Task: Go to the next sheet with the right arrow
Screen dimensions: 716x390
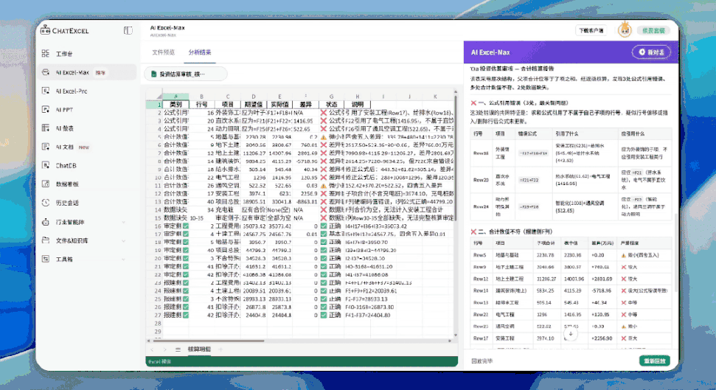Action: coord(165,349)
